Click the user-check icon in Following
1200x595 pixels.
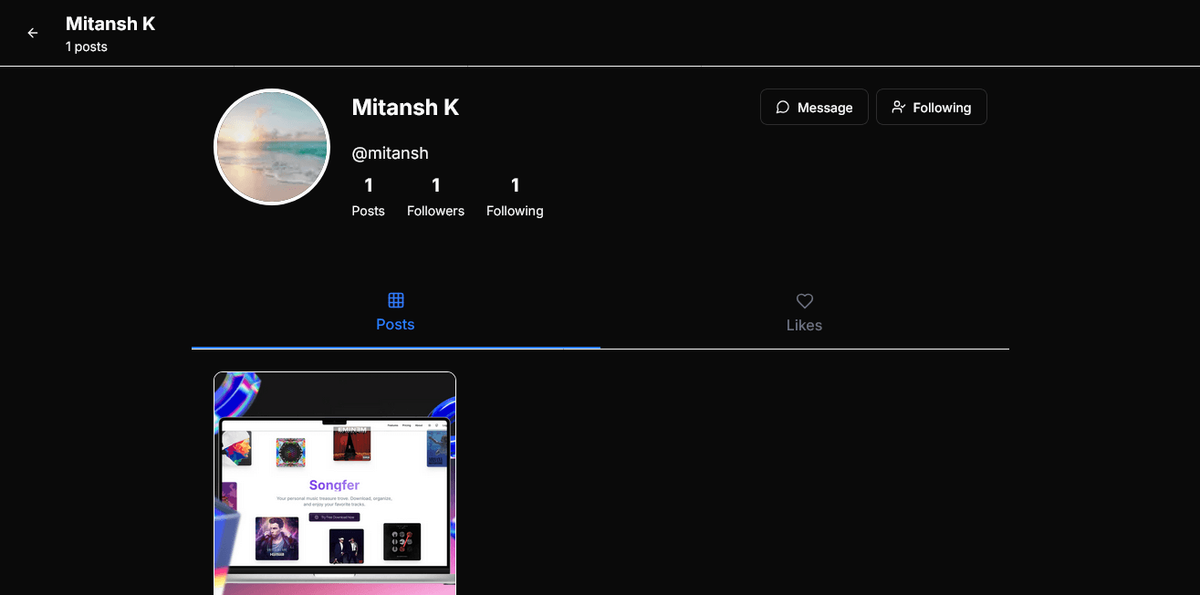click(898, 107)
